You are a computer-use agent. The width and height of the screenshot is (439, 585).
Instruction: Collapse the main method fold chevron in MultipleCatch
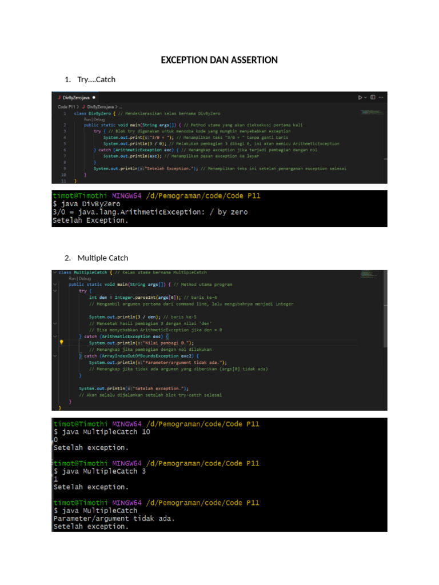(x=55, y=285)
